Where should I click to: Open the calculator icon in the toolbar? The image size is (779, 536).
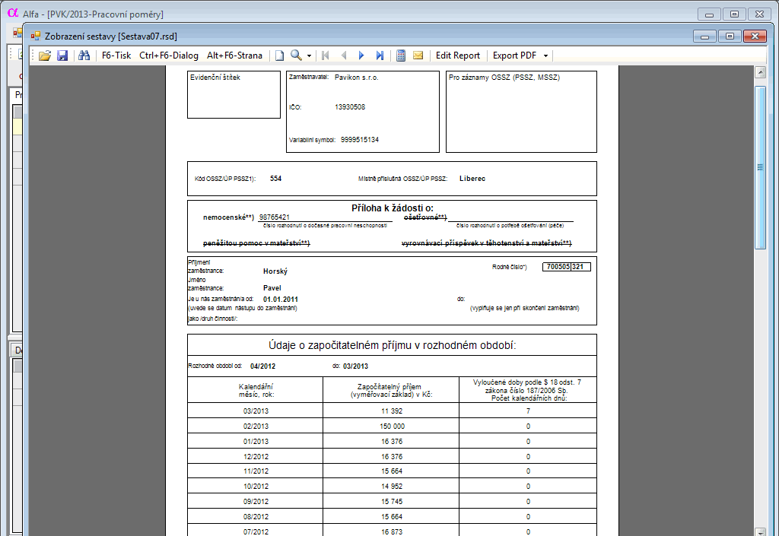click(x=401, y=56)
